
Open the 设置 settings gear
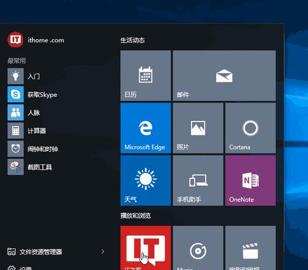tap(11, 268)
